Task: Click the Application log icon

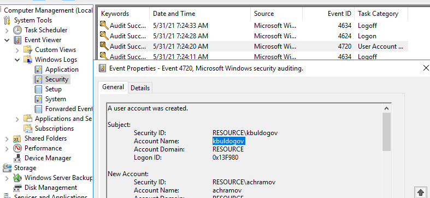Action: pyautogui.click(x=38, y=69)
